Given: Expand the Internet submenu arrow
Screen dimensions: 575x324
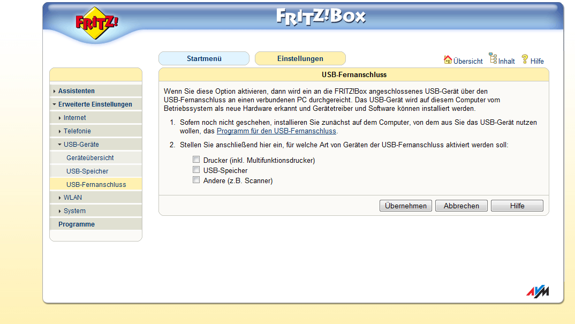Looking at the screenshot, I should tap(60, 118).
